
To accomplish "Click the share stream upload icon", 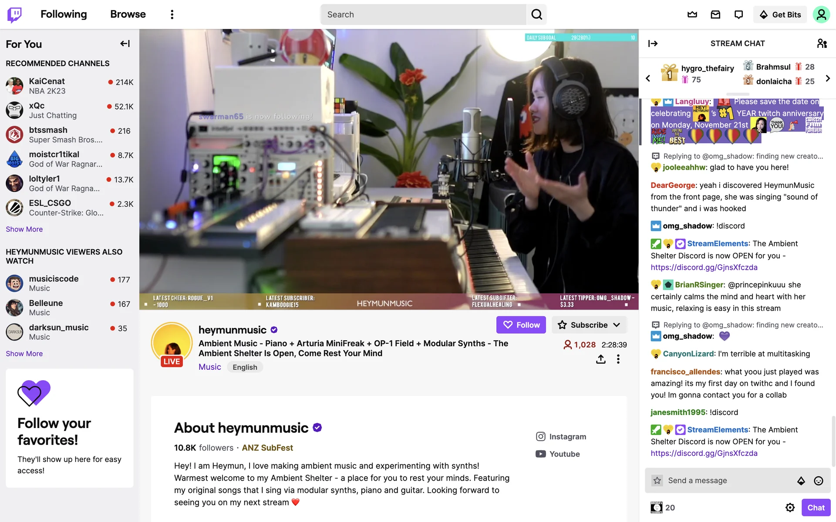I will [600, 359].
